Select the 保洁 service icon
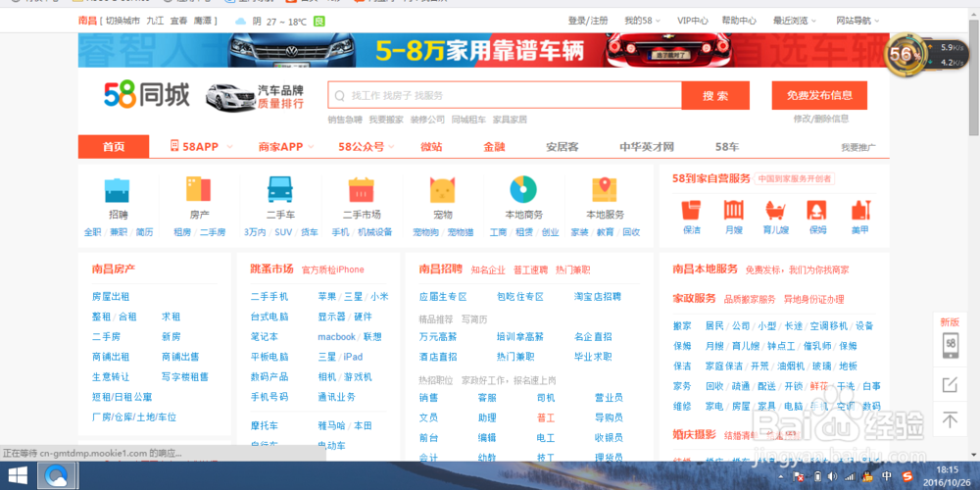980x490 pixels. click(x=691, y=210)
